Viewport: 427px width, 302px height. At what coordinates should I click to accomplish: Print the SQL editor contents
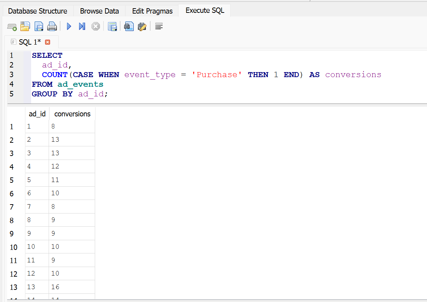(x=52, y=26)
